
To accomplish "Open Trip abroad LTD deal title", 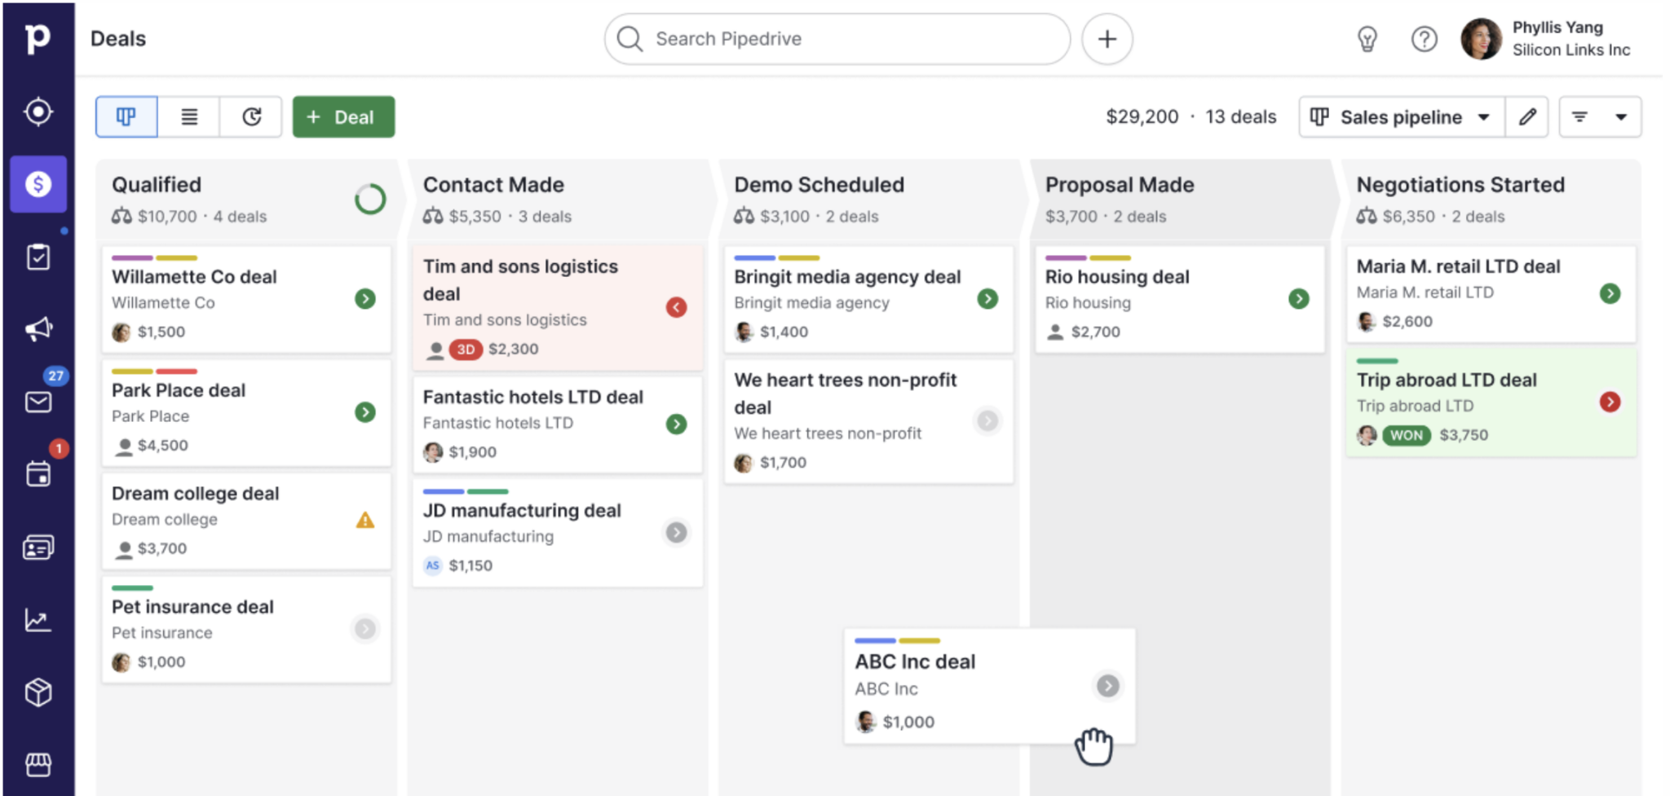I will pyautogui.click(x=1447, y=380).
